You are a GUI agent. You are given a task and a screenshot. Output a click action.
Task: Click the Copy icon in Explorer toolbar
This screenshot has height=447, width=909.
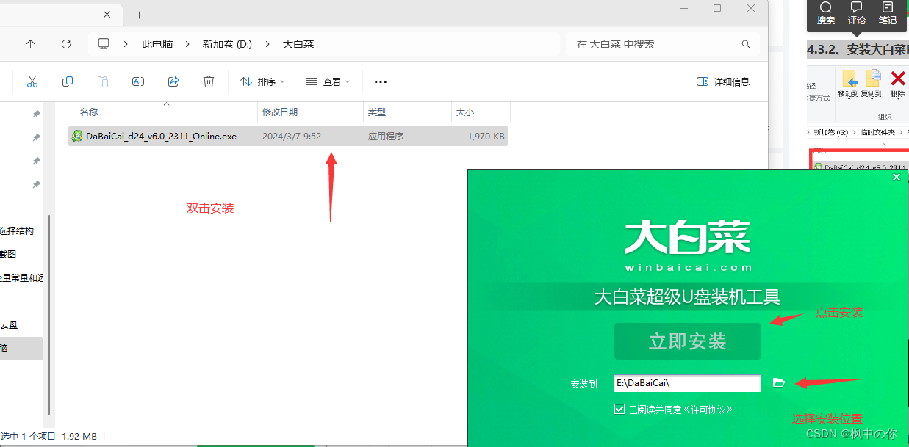pos(68,81)
